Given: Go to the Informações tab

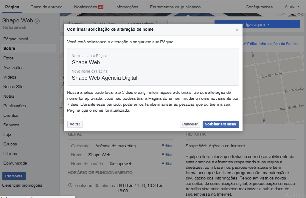Looking at the screenshot, I should [127, 7].
